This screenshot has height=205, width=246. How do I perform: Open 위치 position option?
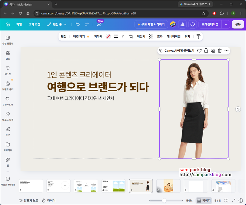coord(187,36)
